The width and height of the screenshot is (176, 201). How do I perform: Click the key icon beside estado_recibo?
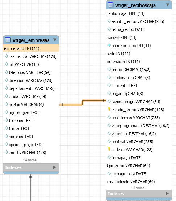[x=109, y=109]
